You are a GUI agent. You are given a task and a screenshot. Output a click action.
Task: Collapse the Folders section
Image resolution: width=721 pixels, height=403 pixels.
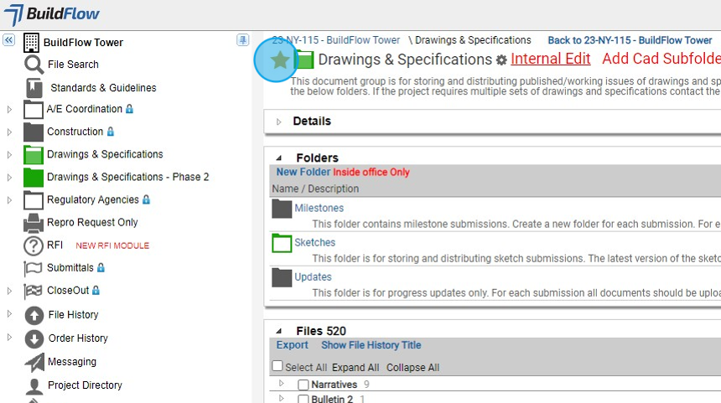tap(278, 158)
